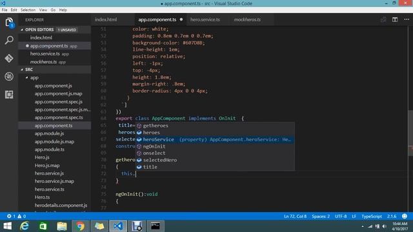Open the Search view in activity bar
Screen dimensions: 413x232
point(9,40)
